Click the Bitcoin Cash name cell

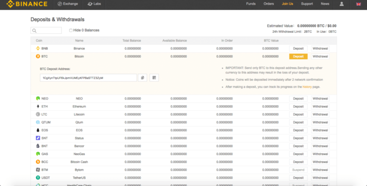click(x=79, y=162)
